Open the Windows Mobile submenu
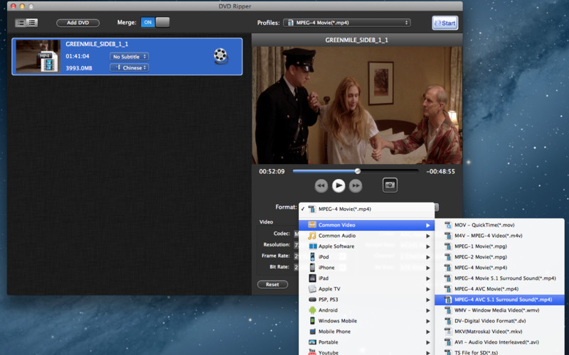The width and height of the screenshot is (569, 355). tap(366, 321)
